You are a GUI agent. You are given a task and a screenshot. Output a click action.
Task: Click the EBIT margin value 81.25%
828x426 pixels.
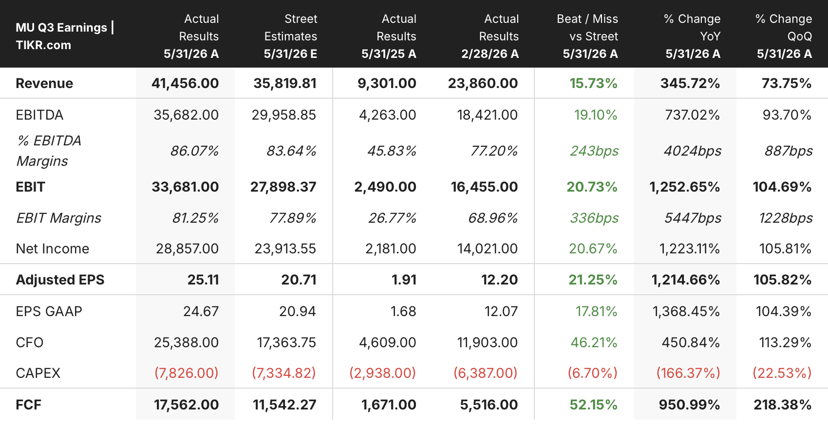195,218
